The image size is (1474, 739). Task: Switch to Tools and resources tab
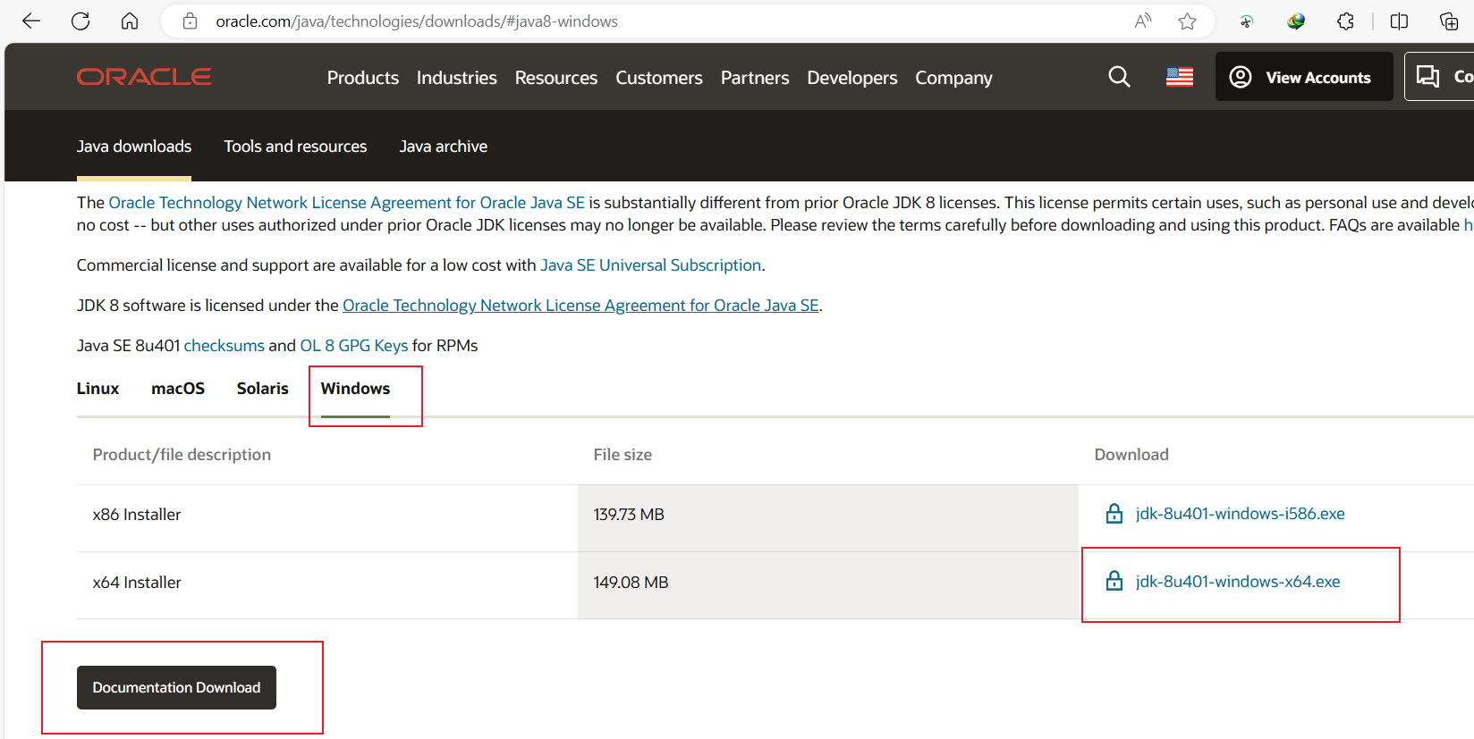pos(295,147)
